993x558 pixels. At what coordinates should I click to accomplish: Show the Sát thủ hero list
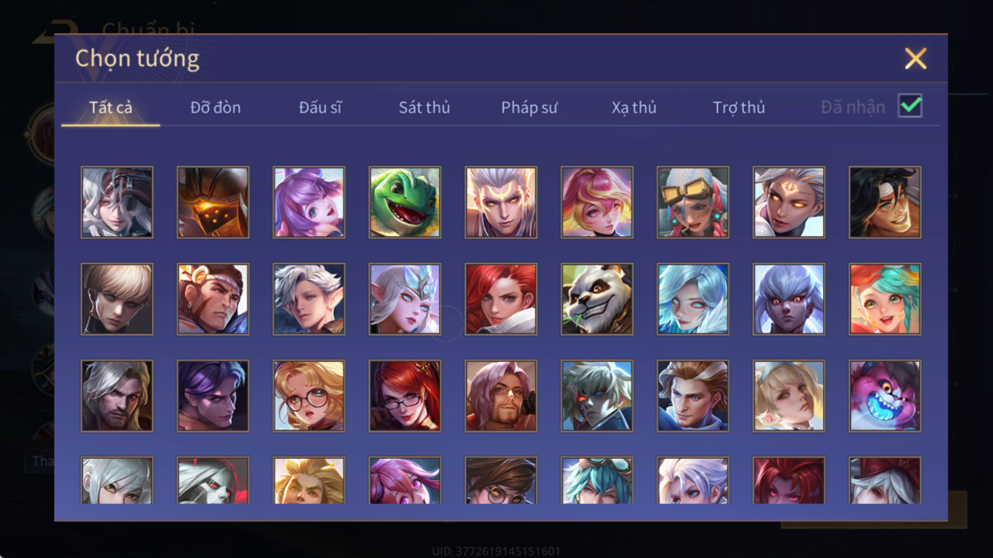pyautogui.click(x=425, y=107)
